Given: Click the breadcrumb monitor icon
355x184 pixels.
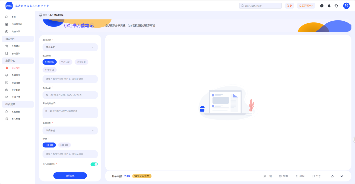Looking at the screenshot, I should click(x=40, y=15).
